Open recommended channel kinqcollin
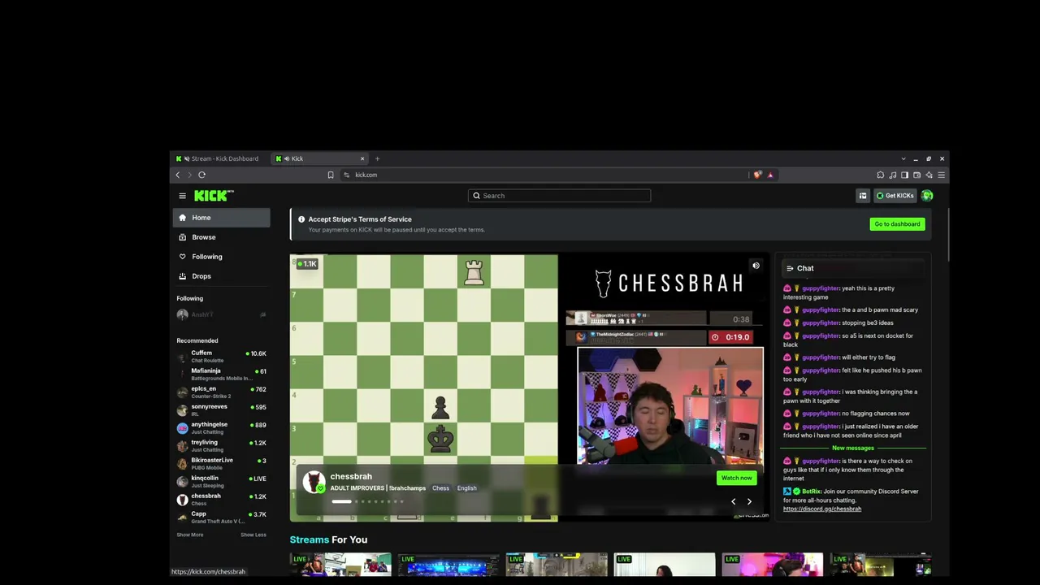 pyautogui.click(x=221, y=481)
